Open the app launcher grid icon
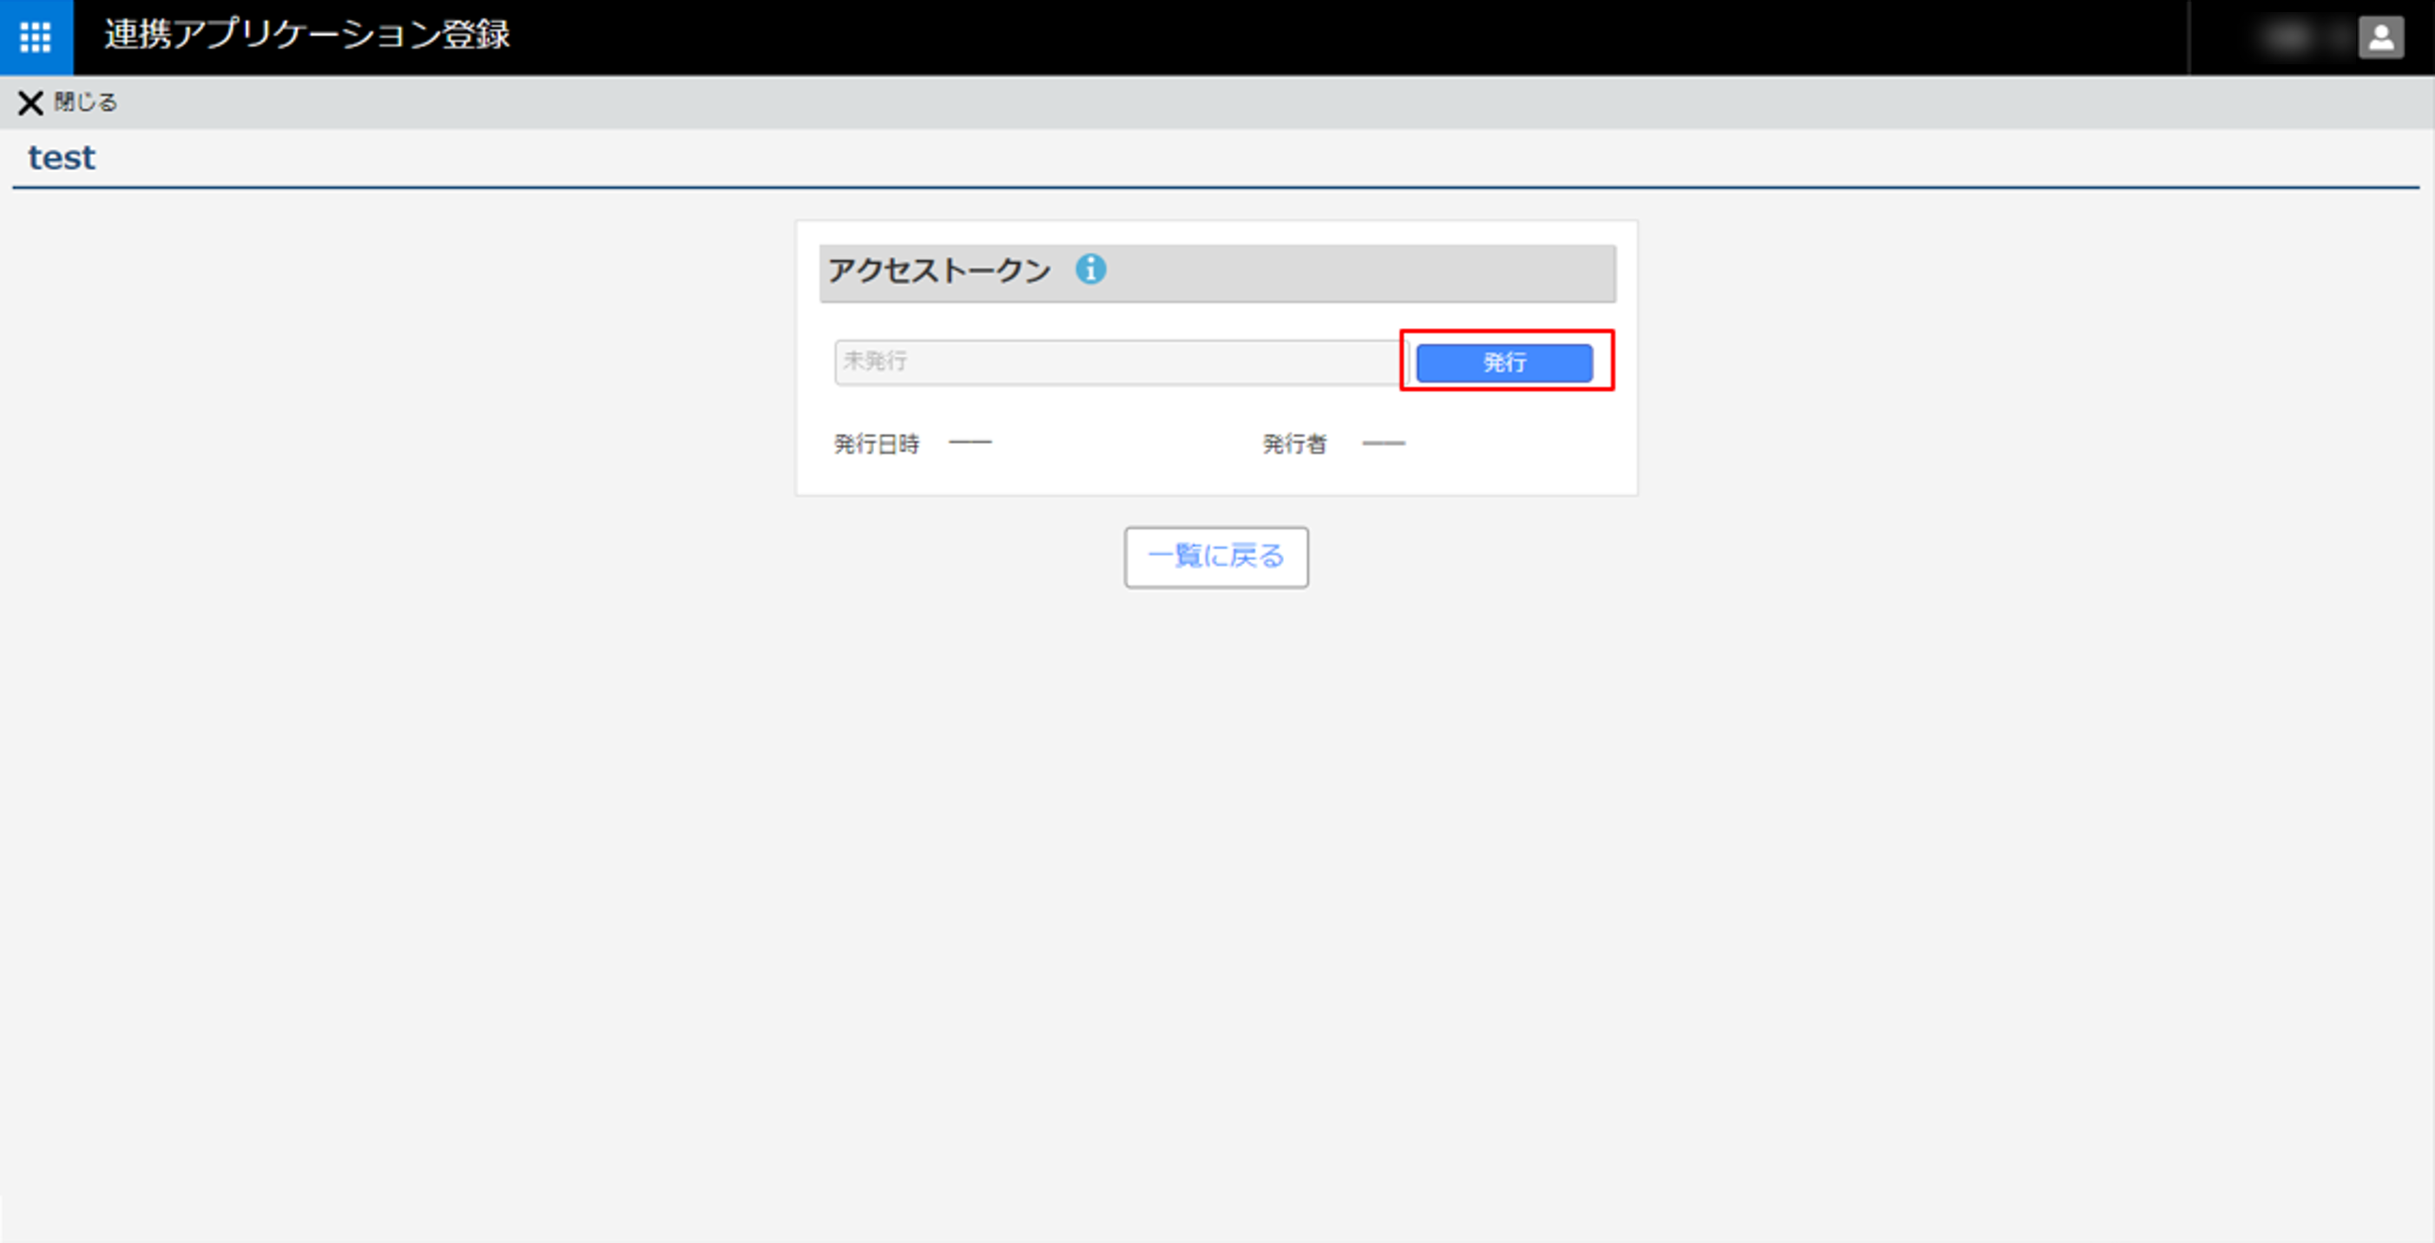Viewport: 2435px width, 1243px height. pyautogui.click(x=36, y=36)
